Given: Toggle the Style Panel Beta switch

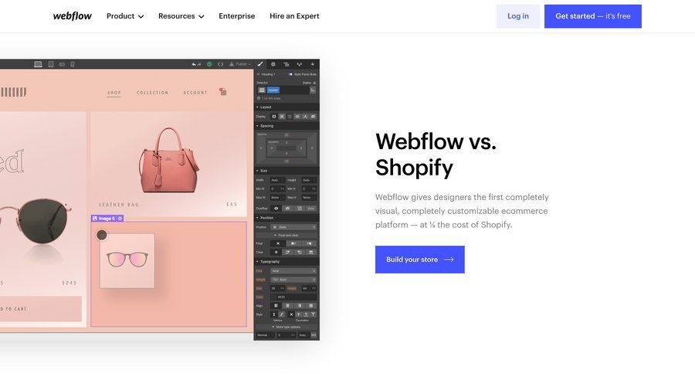Looking at the screenshot, I should 290,74.
